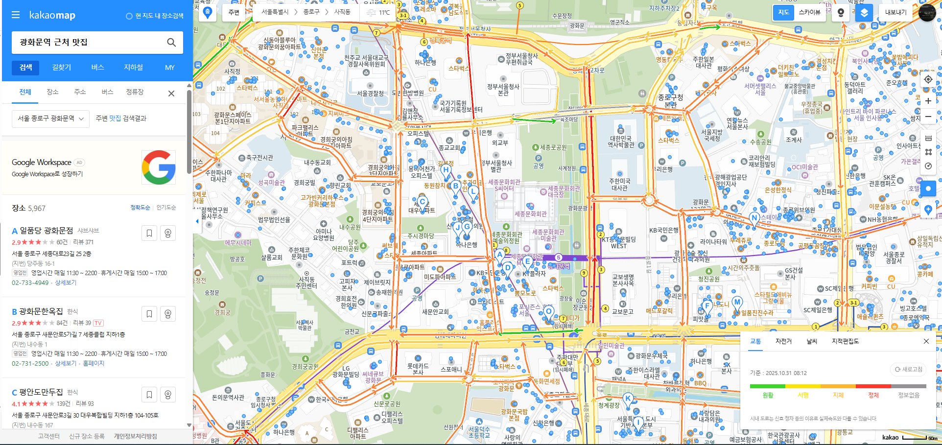This screenshot has width=942, height=445.
Task: Open roadview pin for 일품당 광화문점
Action: tap(168, 233)
